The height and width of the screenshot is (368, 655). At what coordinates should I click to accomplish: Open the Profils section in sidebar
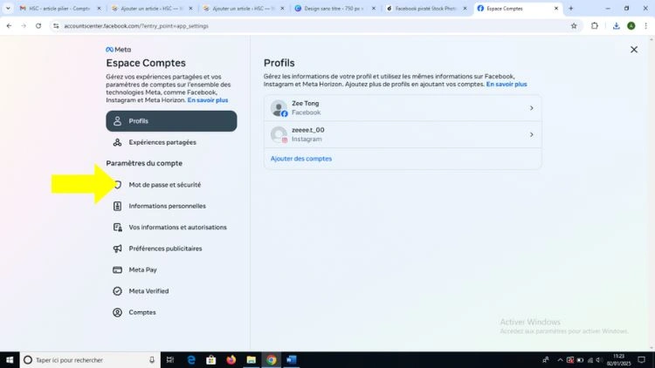(x=171, y=121)
